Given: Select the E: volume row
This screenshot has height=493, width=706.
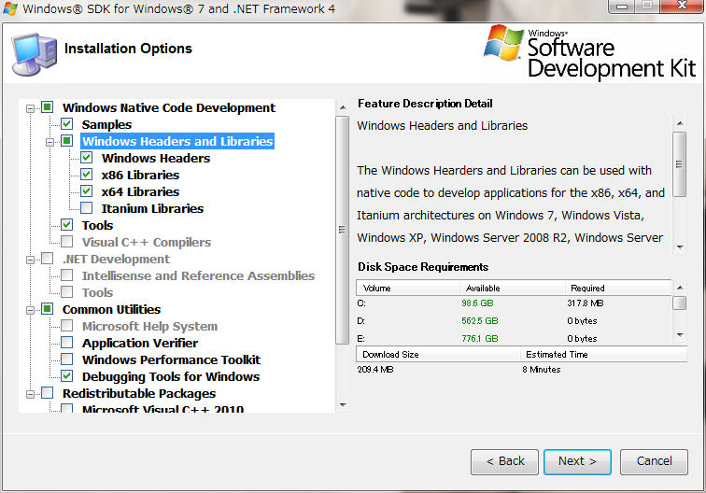Looking at the screenshot, I should coord(514,339).
